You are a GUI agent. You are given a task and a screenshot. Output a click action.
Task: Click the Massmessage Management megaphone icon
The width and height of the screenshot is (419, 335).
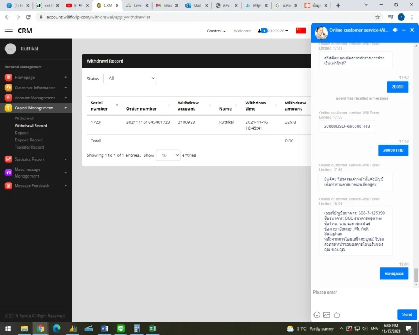point(9,173)
